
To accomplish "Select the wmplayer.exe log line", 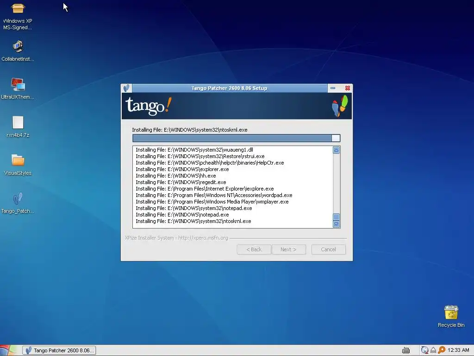I will pyautogui.click(x=212, y=202).
